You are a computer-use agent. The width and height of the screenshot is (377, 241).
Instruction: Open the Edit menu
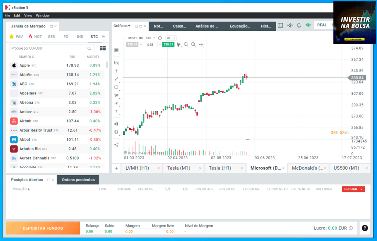click(17, 15)
